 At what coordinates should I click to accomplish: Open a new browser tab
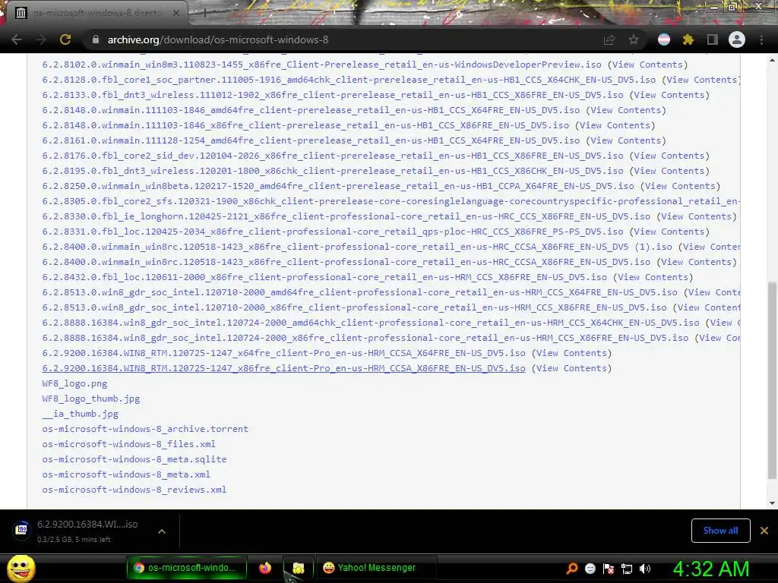coord(204,13)
